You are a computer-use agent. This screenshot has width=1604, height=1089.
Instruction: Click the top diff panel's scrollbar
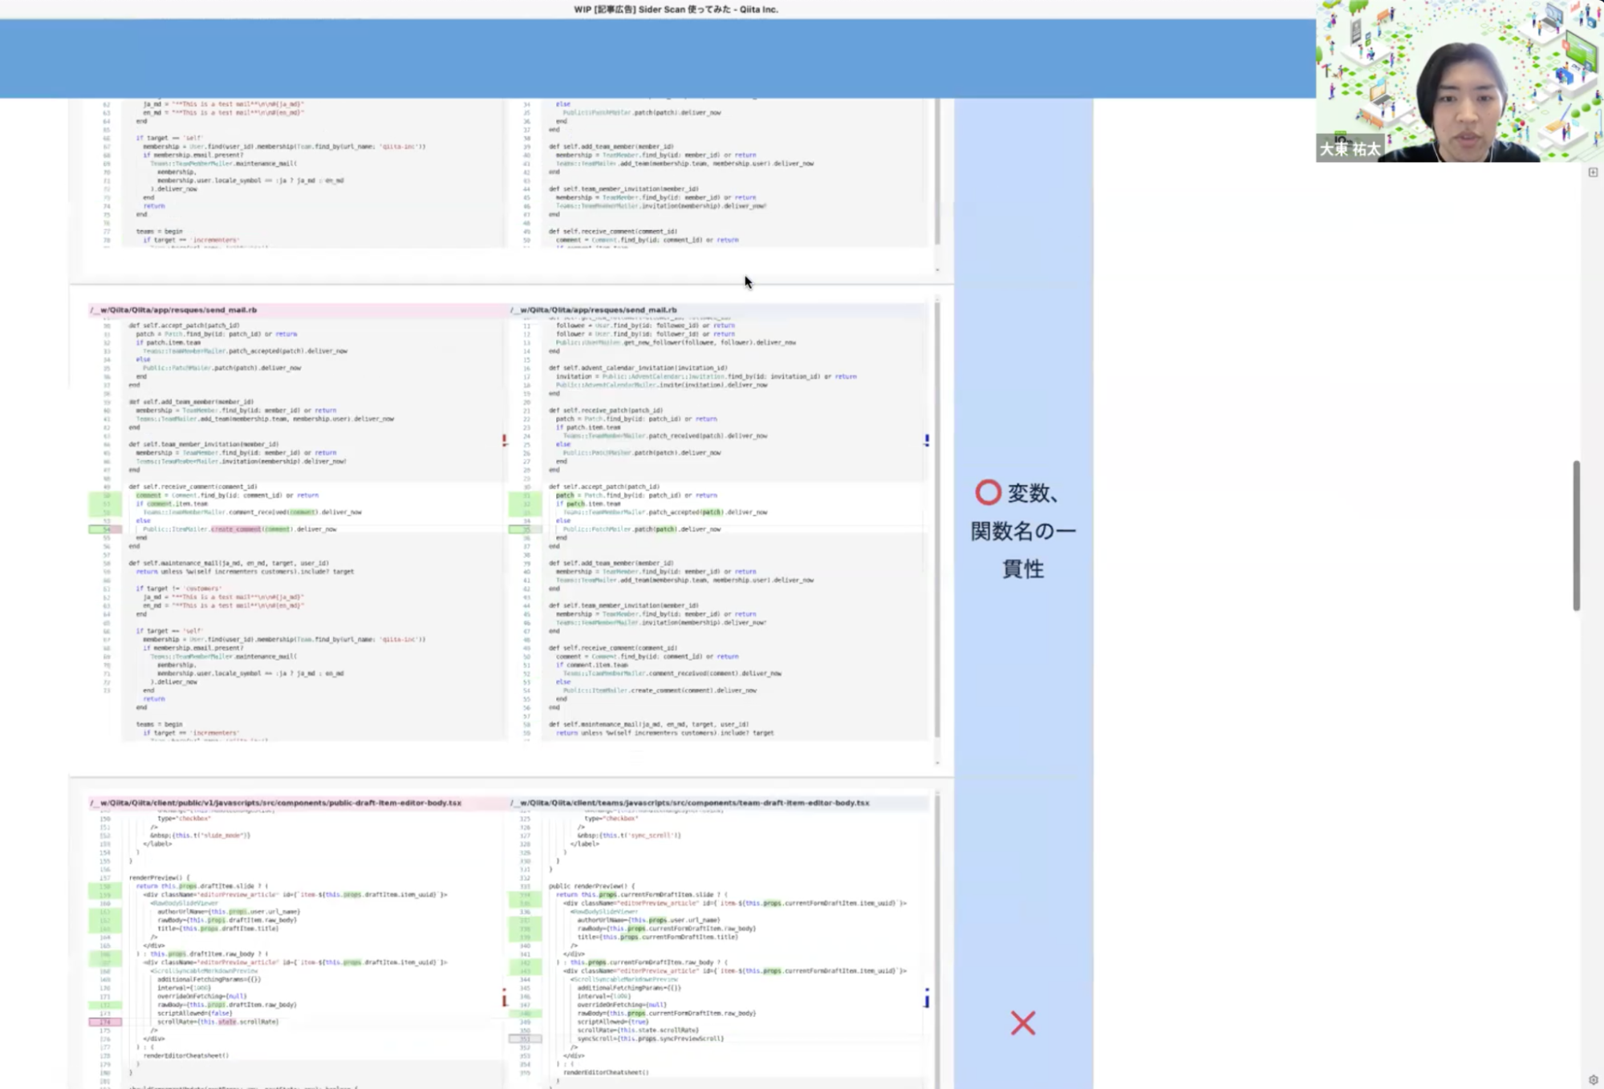click(936, 172)
